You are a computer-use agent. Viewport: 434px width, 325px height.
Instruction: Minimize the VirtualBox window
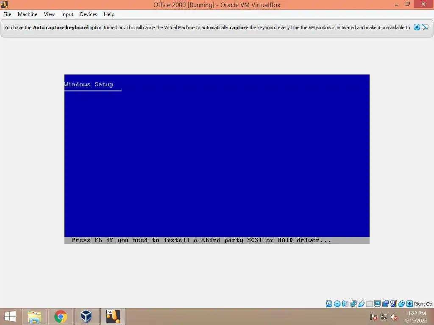397,4
